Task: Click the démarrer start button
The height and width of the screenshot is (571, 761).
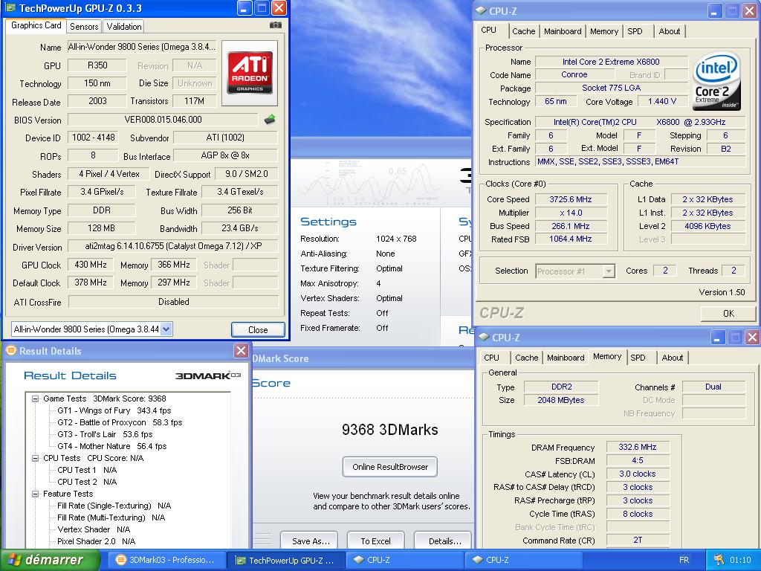Action: click(50, 560)
